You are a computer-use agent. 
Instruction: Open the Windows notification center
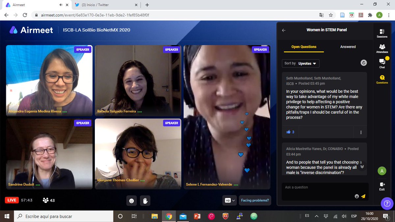[x=386, y=216]
